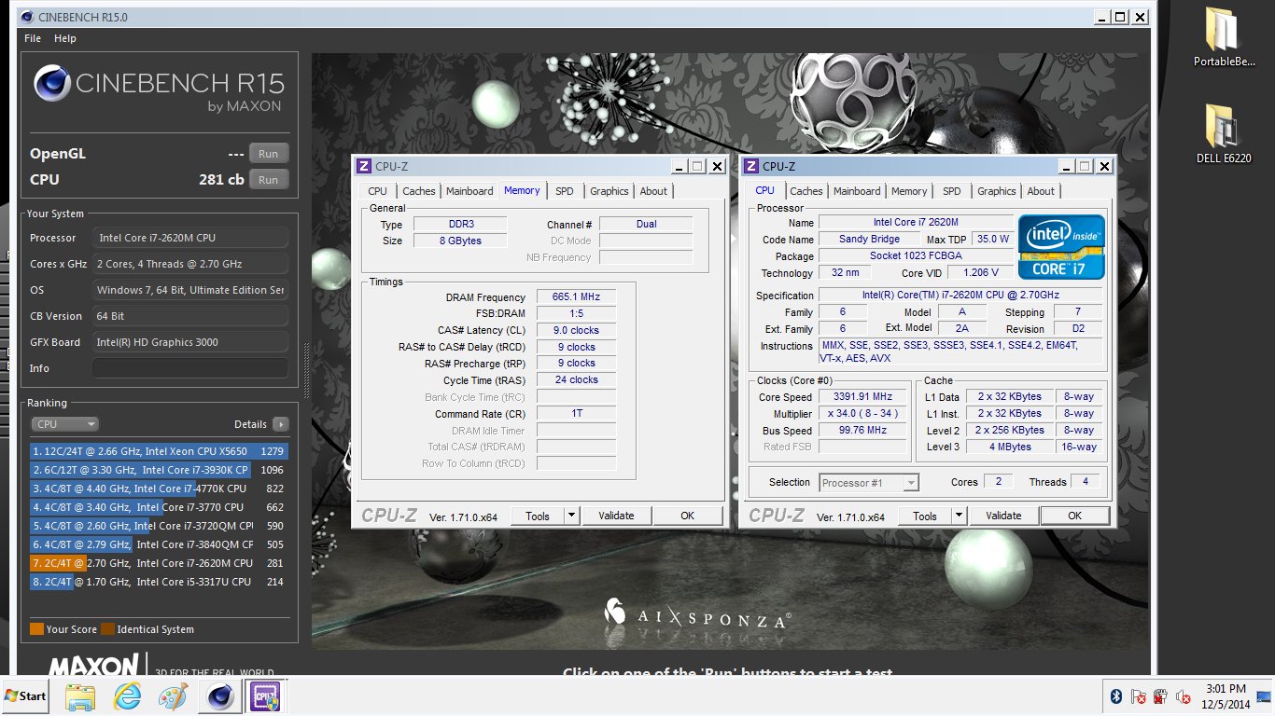1275x716 pixels.
Task: Select the i7-3770 ranking row
Action: (159, 507)
